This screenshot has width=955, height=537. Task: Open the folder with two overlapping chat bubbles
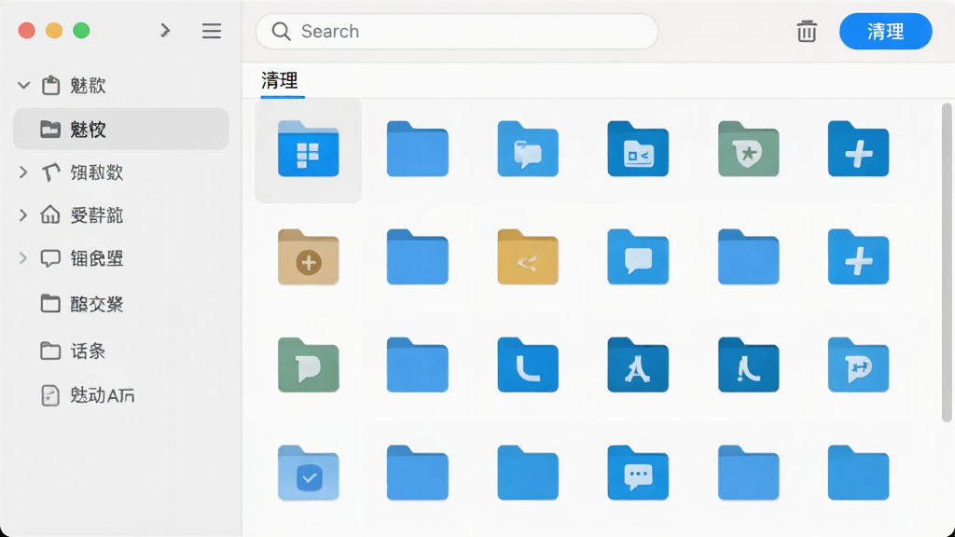coord(528,149)
